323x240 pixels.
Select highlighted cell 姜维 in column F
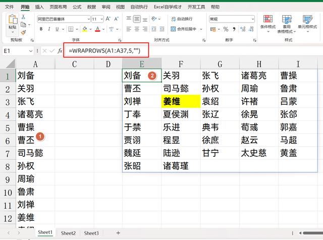click(181, 101)
